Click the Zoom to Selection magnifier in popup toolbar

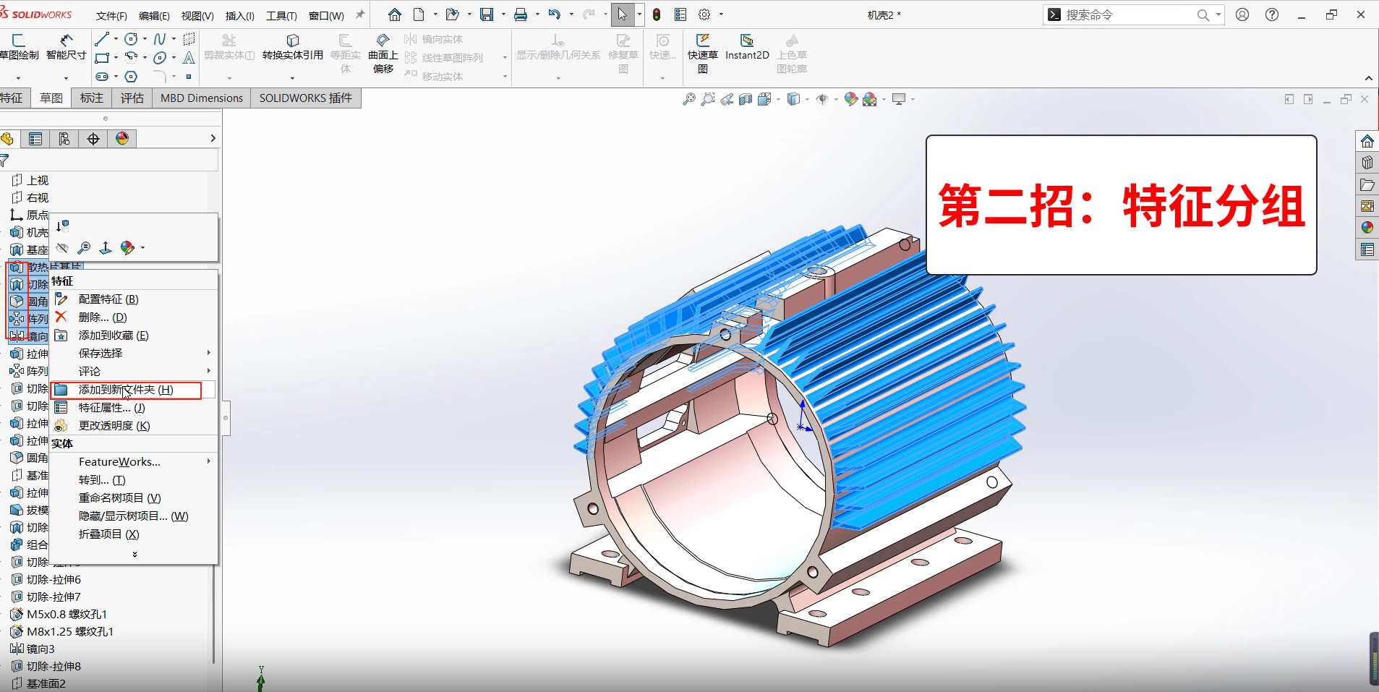84,248
